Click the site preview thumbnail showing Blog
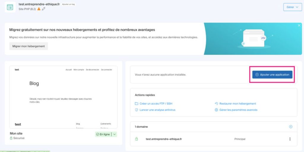Screen dimensions: 304x152 coord(64,97)
